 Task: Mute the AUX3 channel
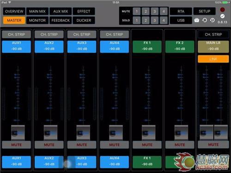pos(82,145)
